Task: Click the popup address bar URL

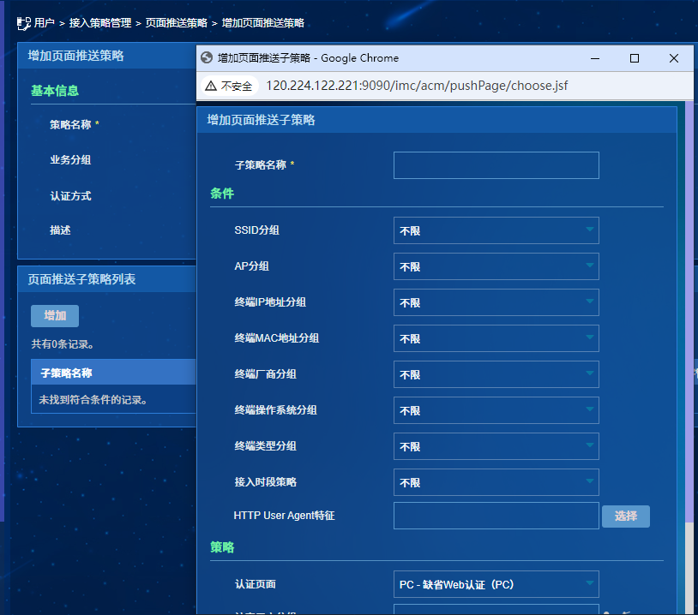Action: 417,86
